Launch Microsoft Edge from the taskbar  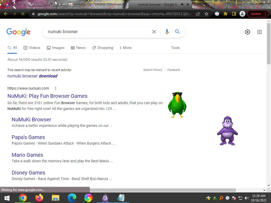72,198
